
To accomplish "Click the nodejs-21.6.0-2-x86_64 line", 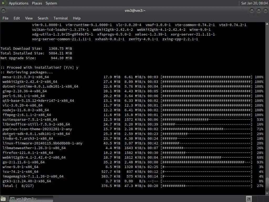I will [133, 110].
